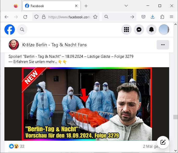Screen dimensions: 178x153
Task: Close the Facebook tab
Action: pyautogui.click(x=76, y=6)
